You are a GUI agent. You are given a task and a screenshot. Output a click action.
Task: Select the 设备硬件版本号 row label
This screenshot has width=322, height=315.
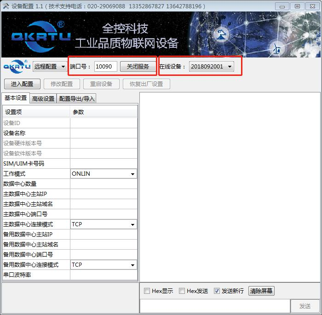tap(23, 143)
